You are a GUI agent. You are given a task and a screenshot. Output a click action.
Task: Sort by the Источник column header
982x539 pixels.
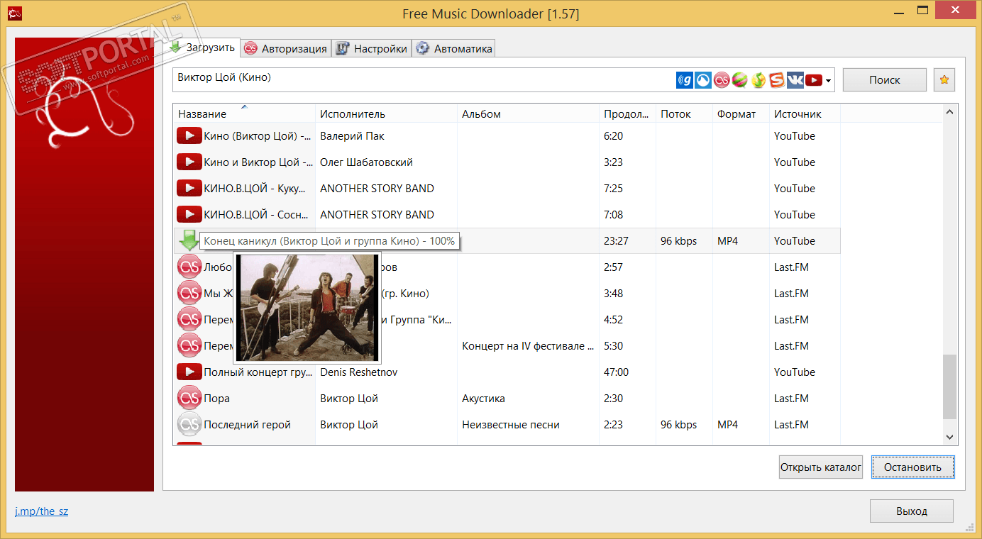tap(805, 114)
